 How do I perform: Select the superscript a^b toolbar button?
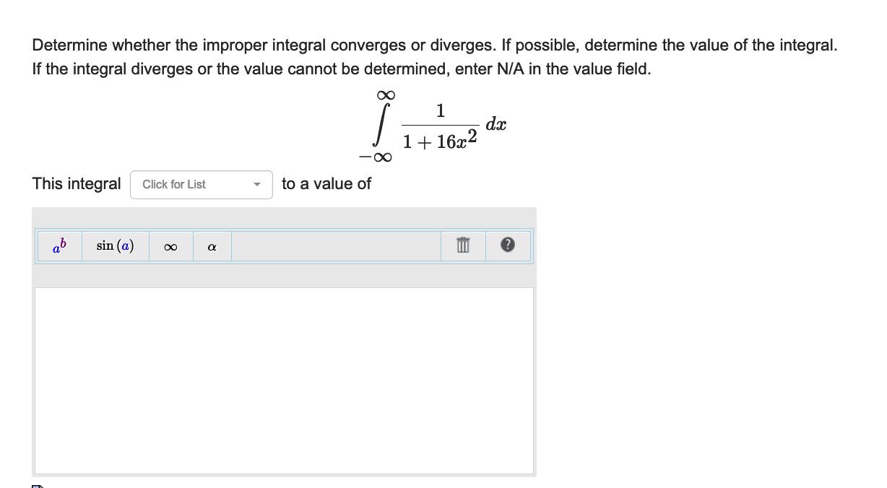coord(59,246)
